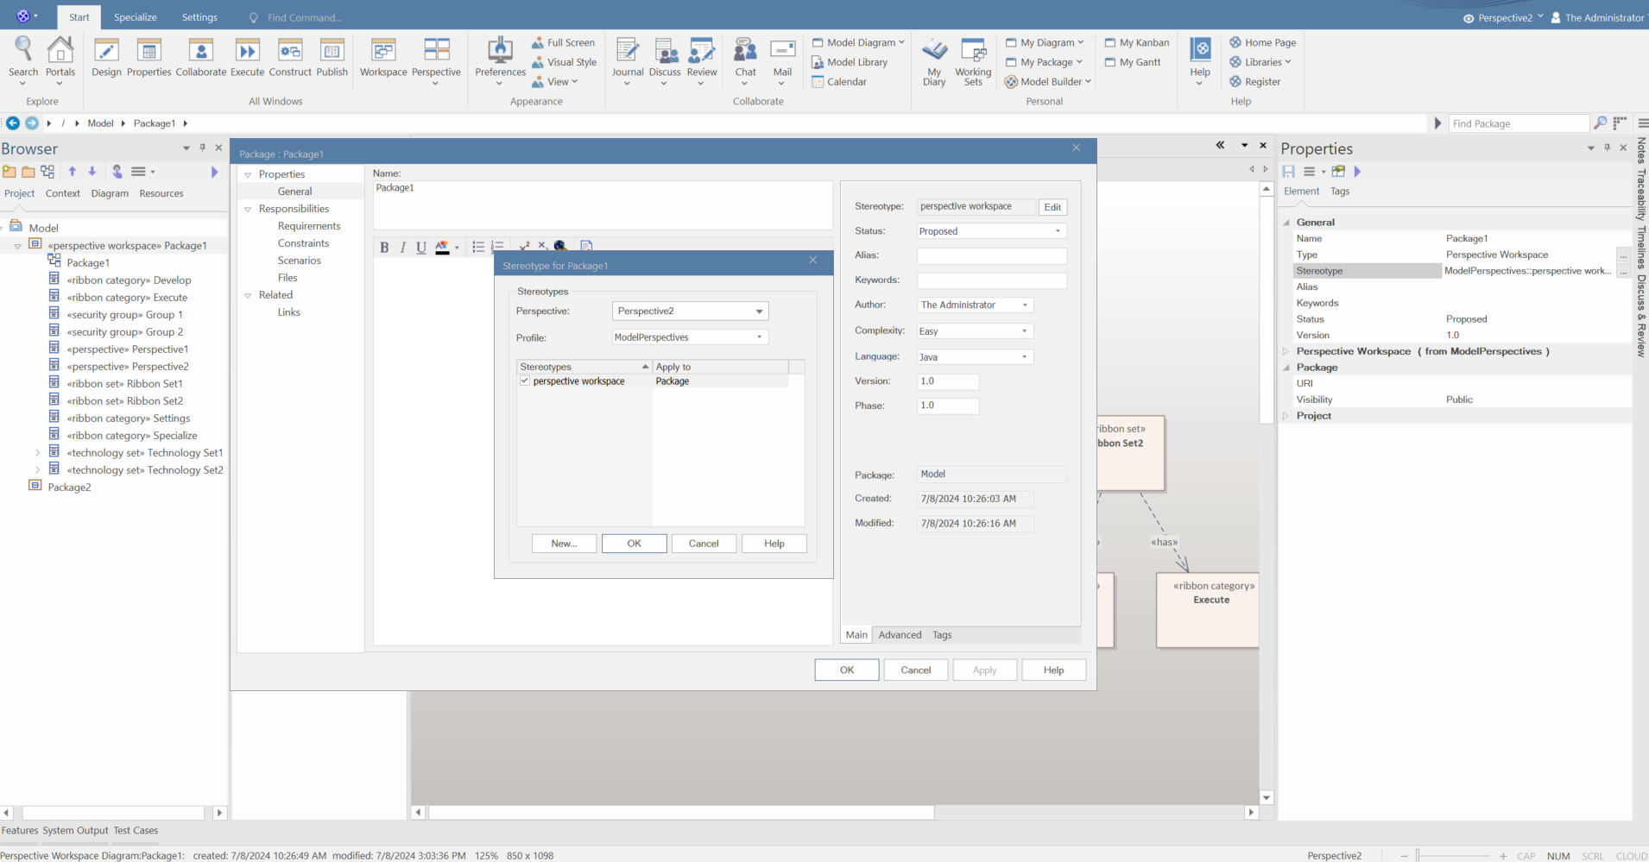Click Help in Package dialog bottom
Image resolution: width=1649 pixels, height=862 pixels.
coord(1053,670)
